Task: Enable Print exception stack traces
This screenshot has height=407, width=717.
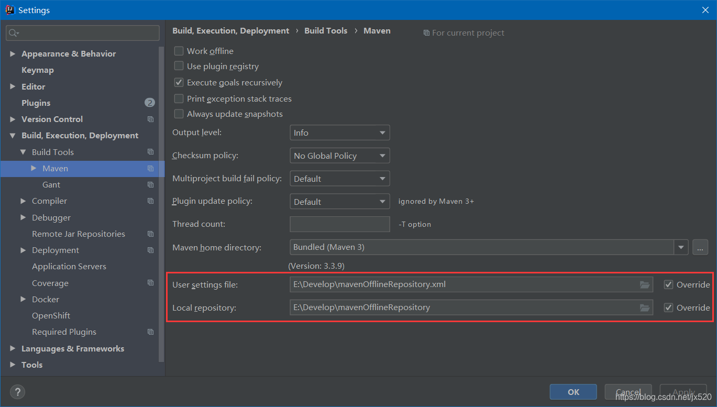Action: click(179, 98)
